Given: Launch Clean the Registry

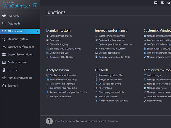Looking at the screenshot, I should click(59, 44).
